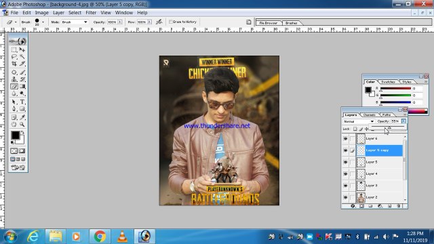This screenshot has height=244, width=434.
Task: Select the Shape tool
Action: 22,108
